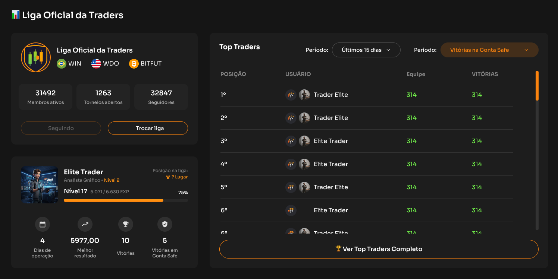
Task: Click the calendar icon above Dias de operação
Action: click(x=43, y=224)
